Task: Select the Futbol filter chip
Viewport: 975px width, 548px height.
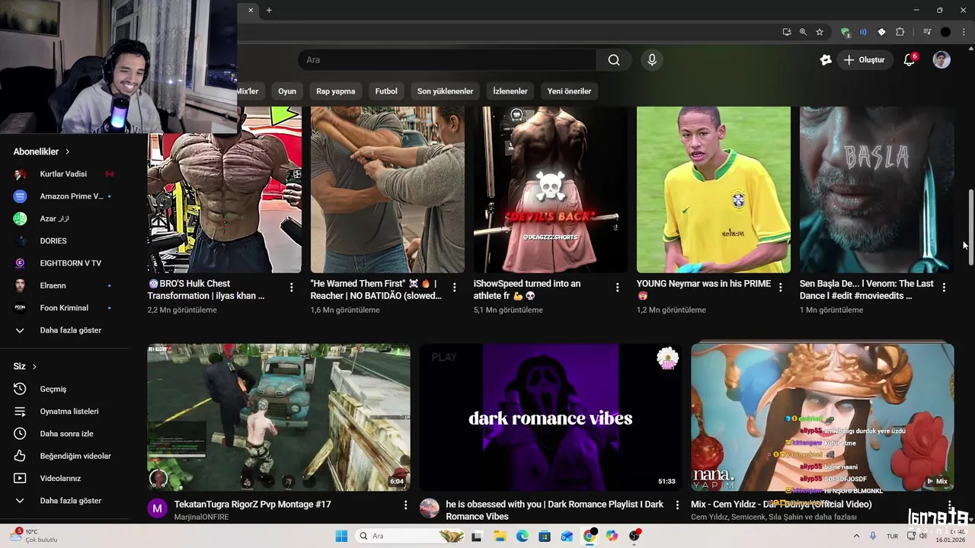Action: tap(386, 91)
